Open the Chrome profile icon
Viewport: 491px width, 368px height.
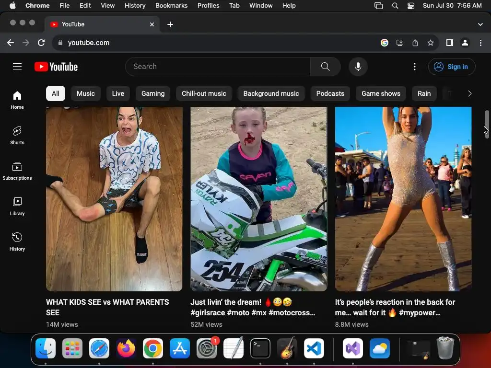(465, 43)
